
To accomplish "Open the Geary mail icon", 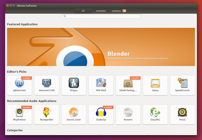I will tap(155, 83).
